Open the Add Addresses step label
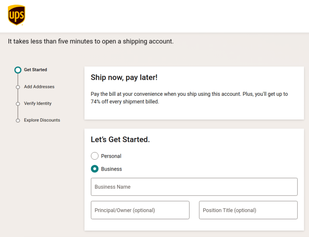 (x=39, y=87)
